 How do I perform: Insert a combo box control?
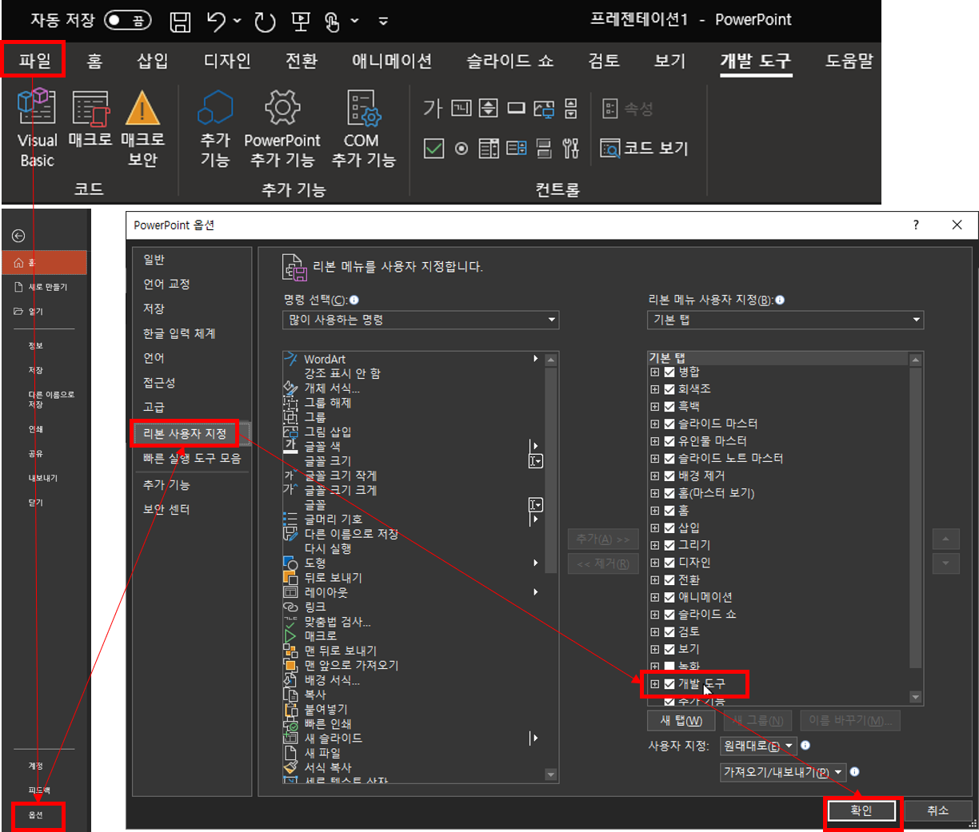pos(517,148)
